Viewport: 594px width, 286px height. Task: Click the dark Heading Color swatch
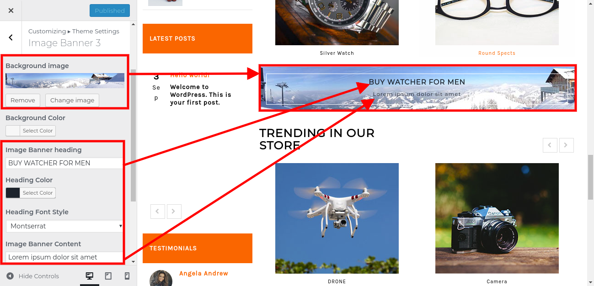point(13,193)
